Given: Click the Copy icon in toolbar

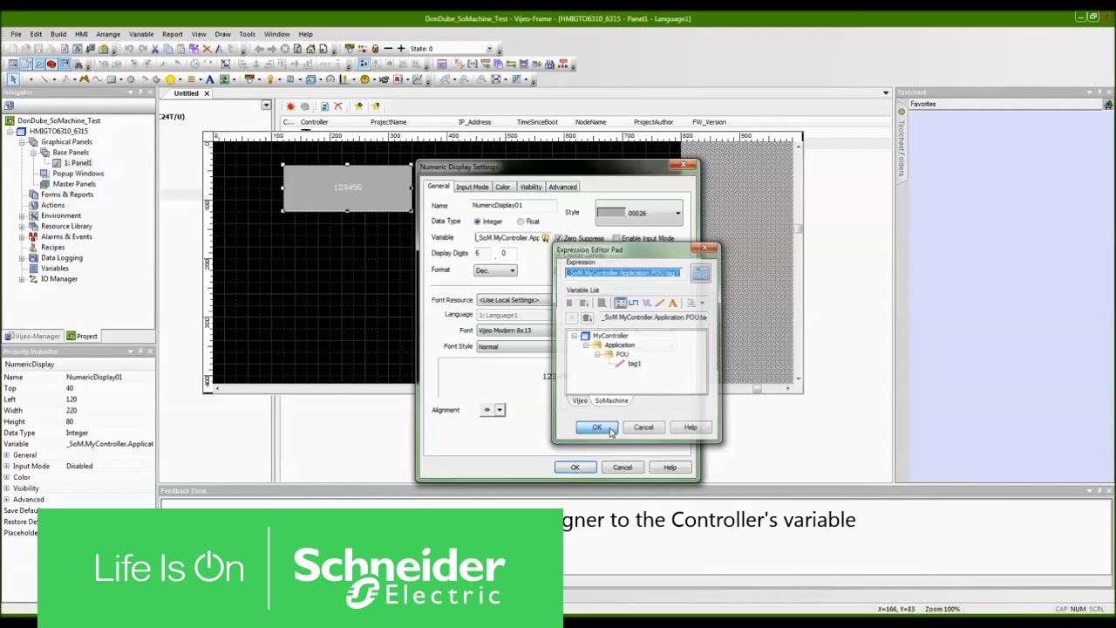Looking at the screenshot, I should point(167,49).
